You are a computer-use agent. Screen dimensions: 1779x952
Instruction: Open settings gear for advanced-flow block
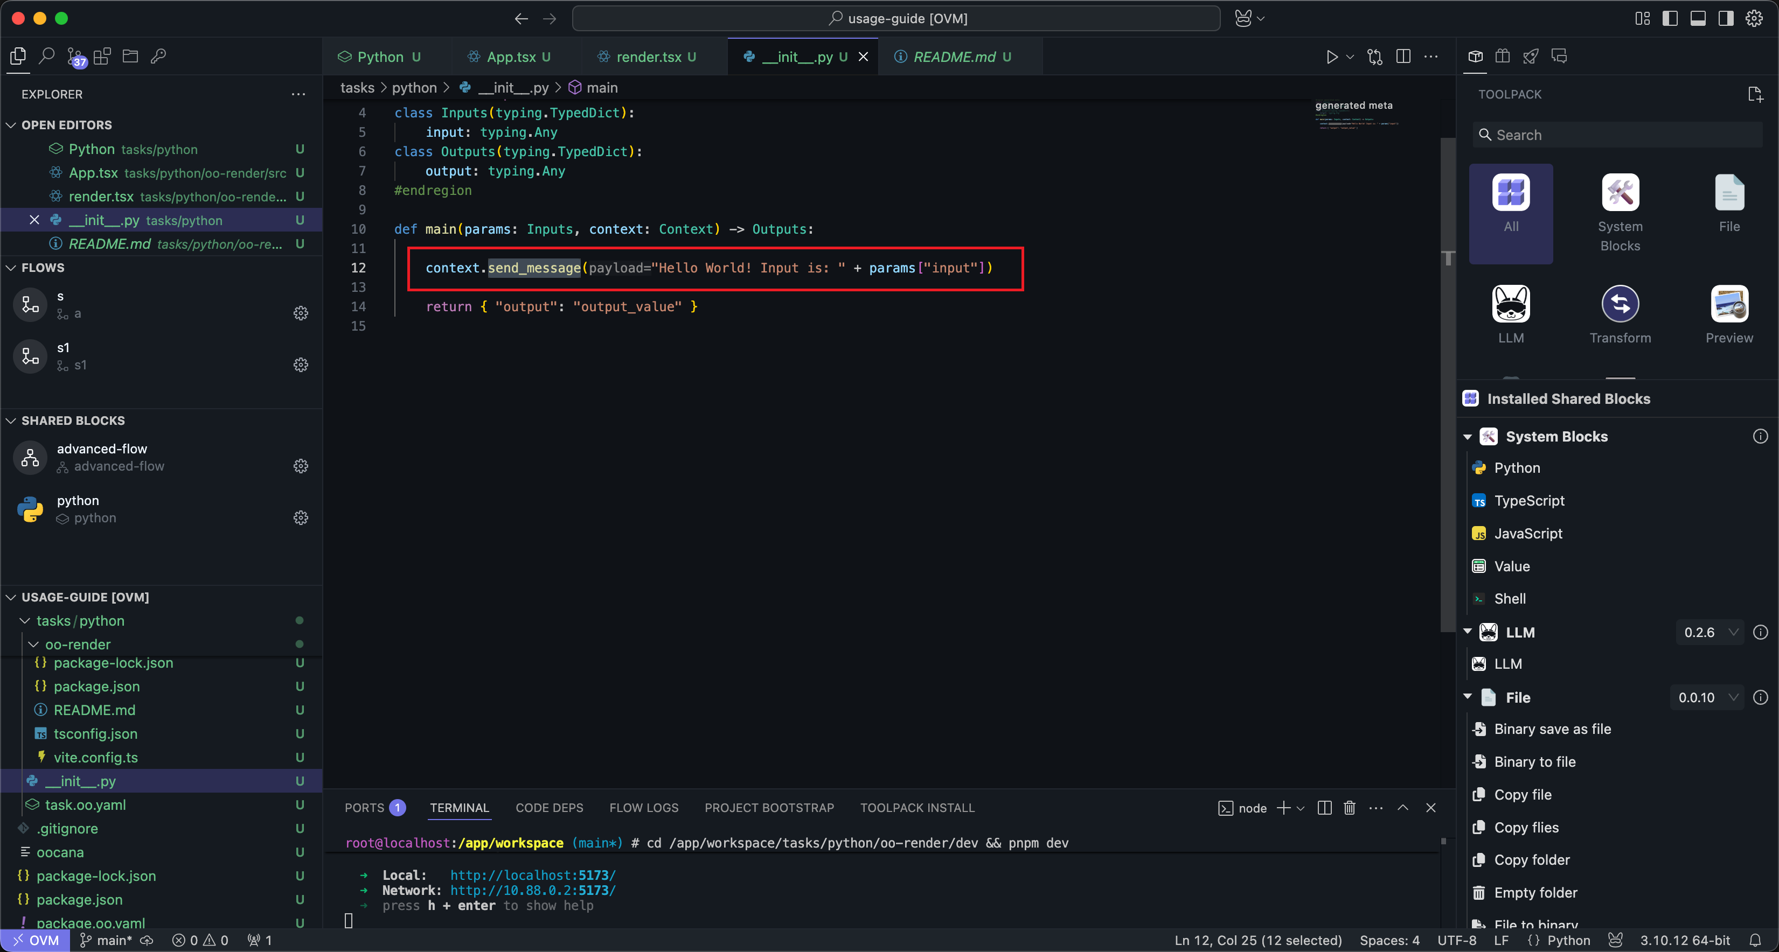301,466
